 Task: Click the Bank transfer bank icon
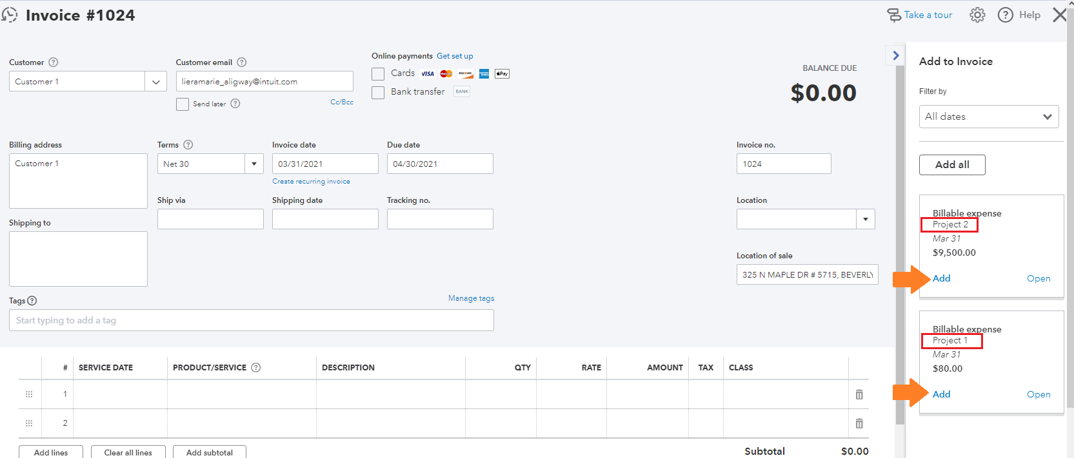[x=462, y=91]
